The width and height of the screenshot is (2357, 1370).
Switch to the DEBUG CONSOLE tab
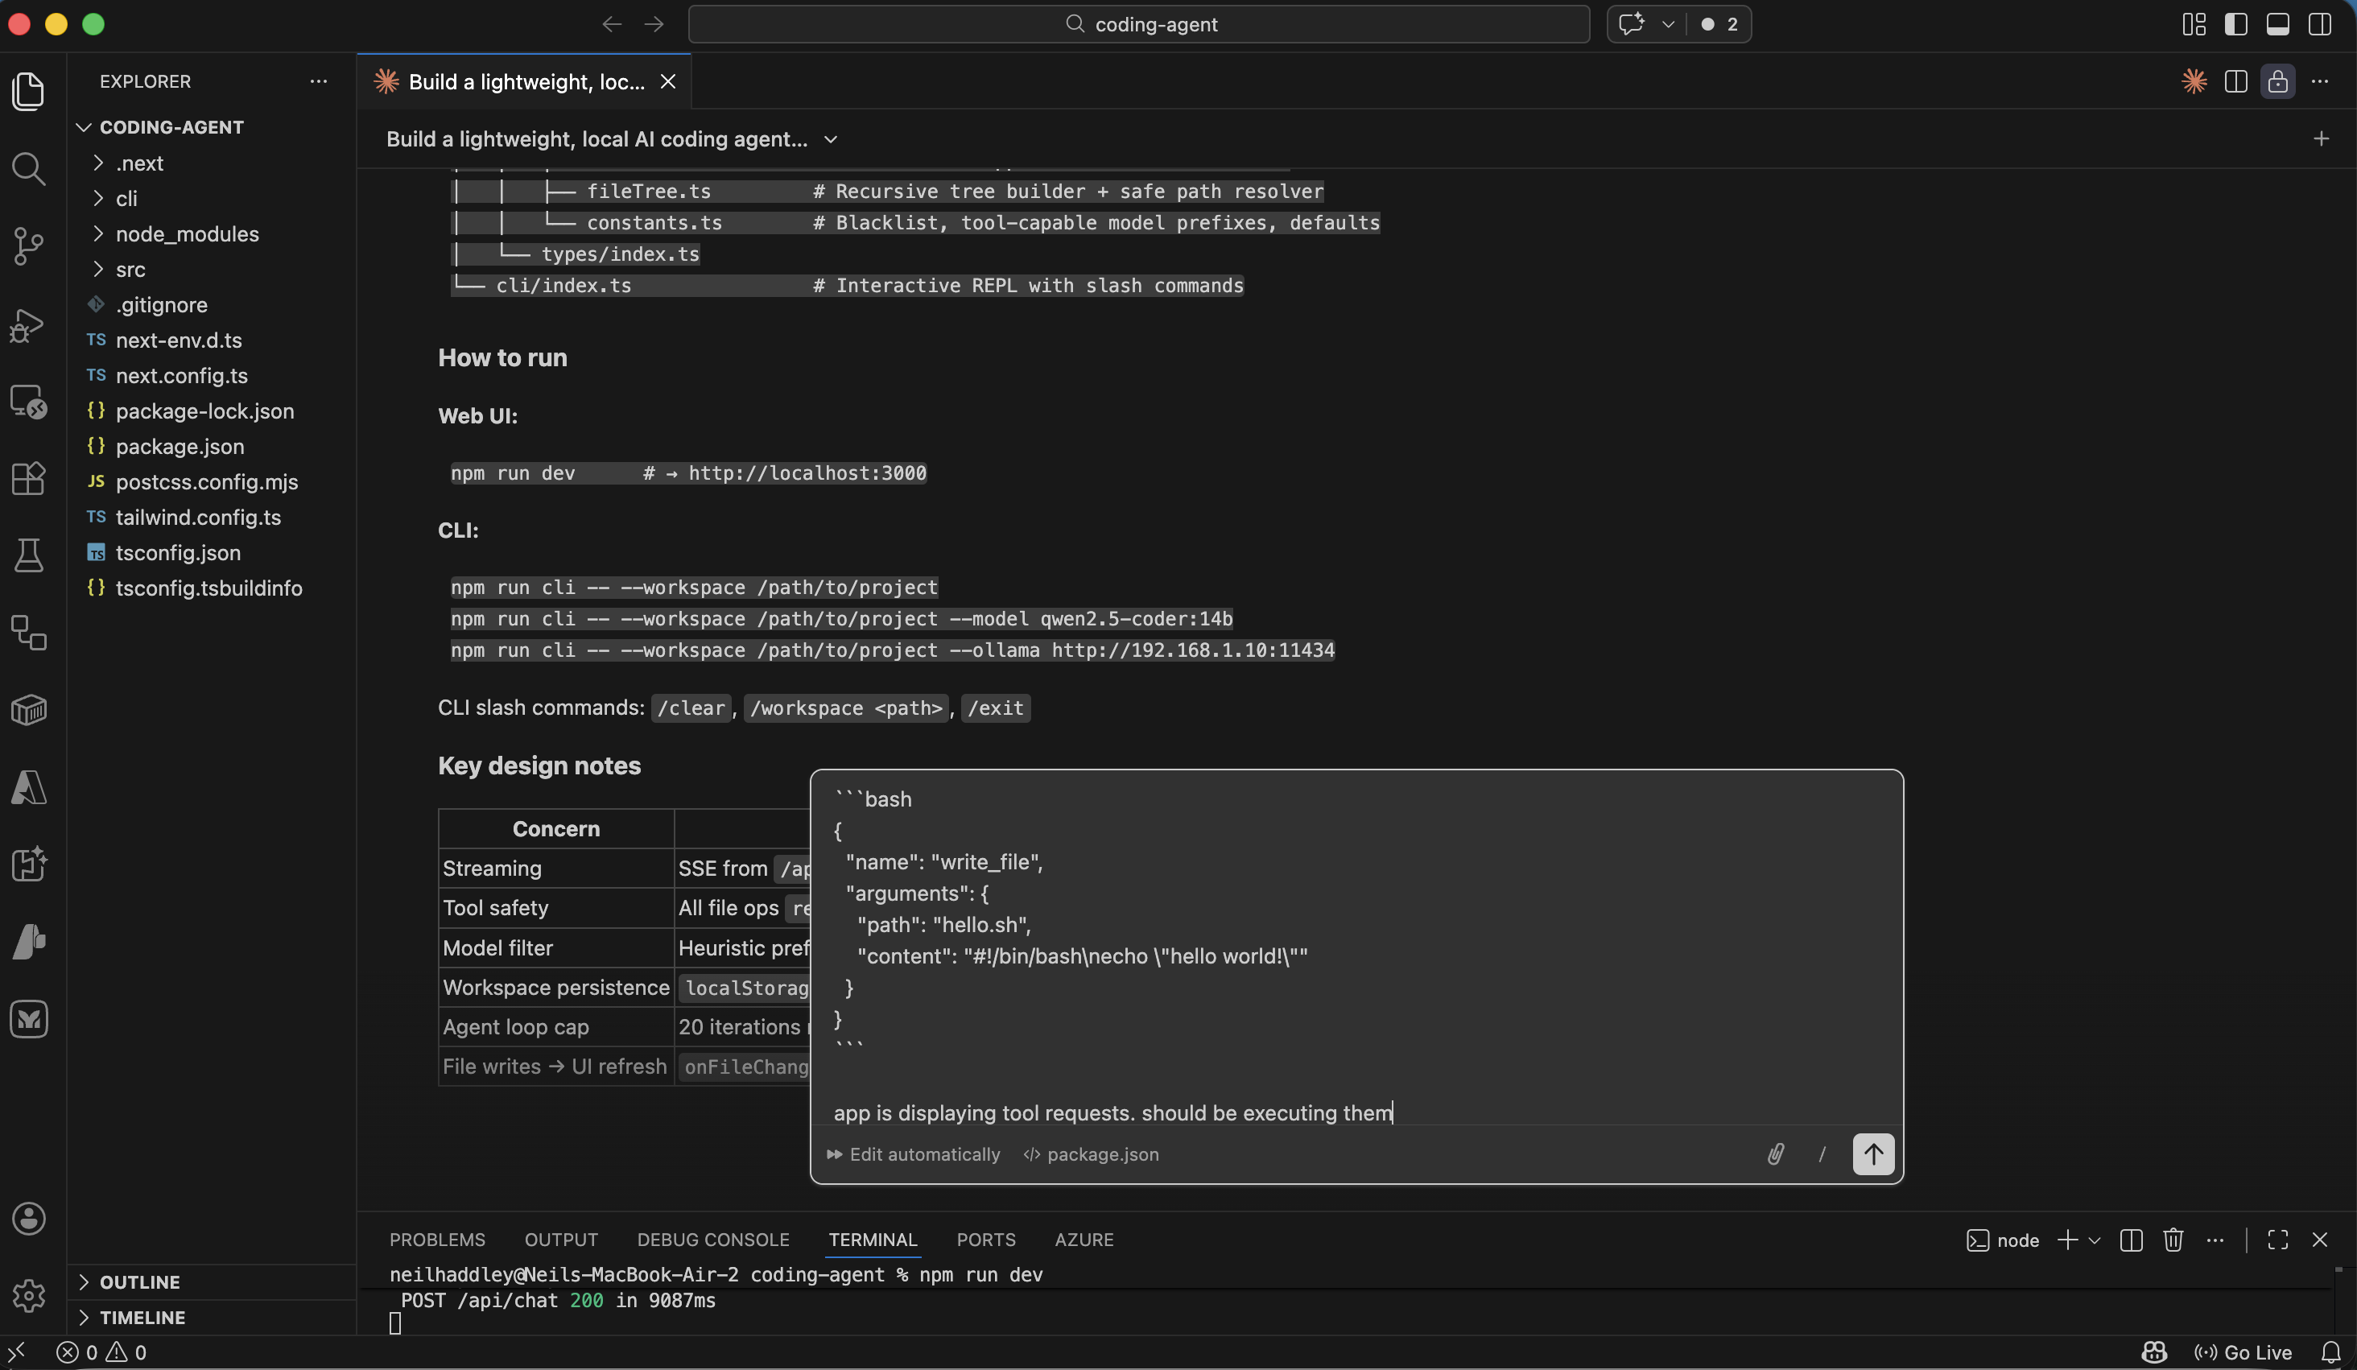click(712, 1239)
